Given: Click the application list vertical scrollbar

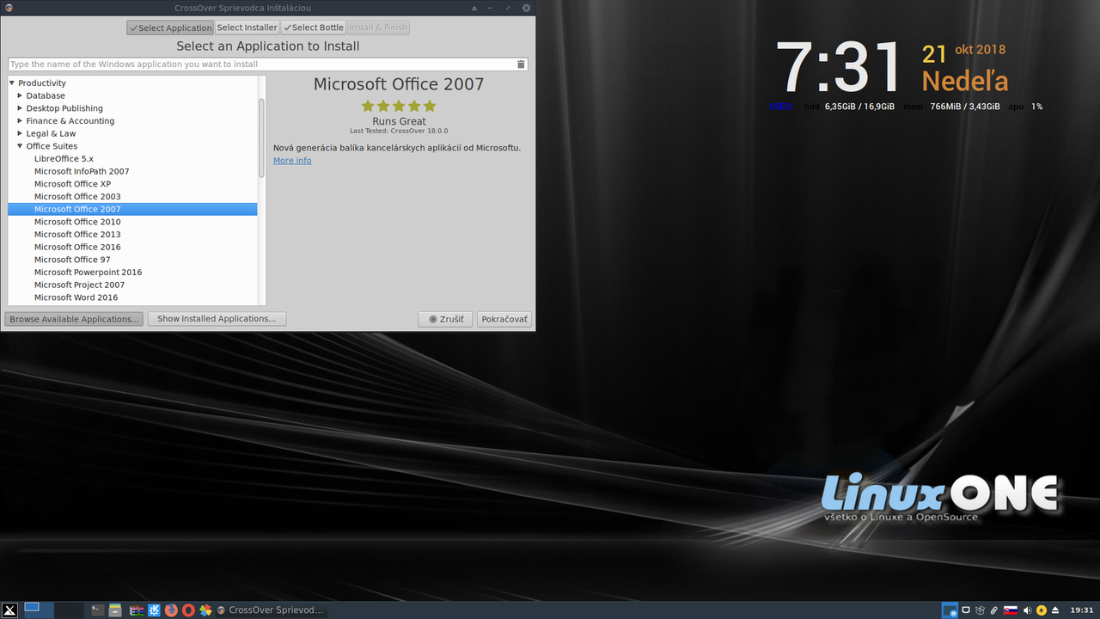Looking at the screenshot, I should [262, 138].
